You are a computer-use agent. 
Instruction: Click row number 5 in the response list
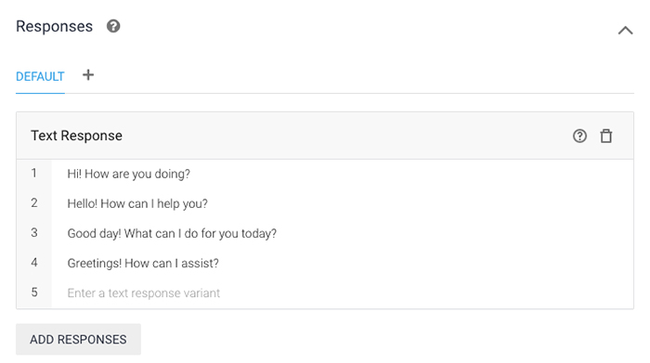pyautogui.click(x=34, y=292)
